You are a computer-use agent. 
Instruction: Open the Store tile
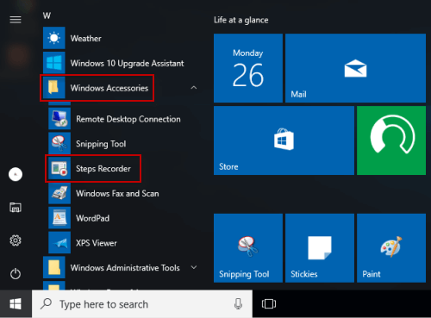[284, 140]
